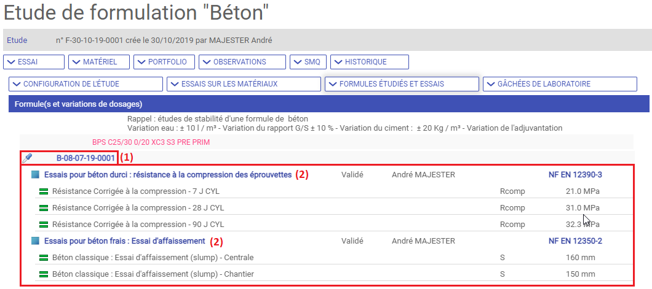This screenshot has height=289, width=652.
Task: Expand the OBSERVATIONS dropdown
Action: tap(242, 62)
